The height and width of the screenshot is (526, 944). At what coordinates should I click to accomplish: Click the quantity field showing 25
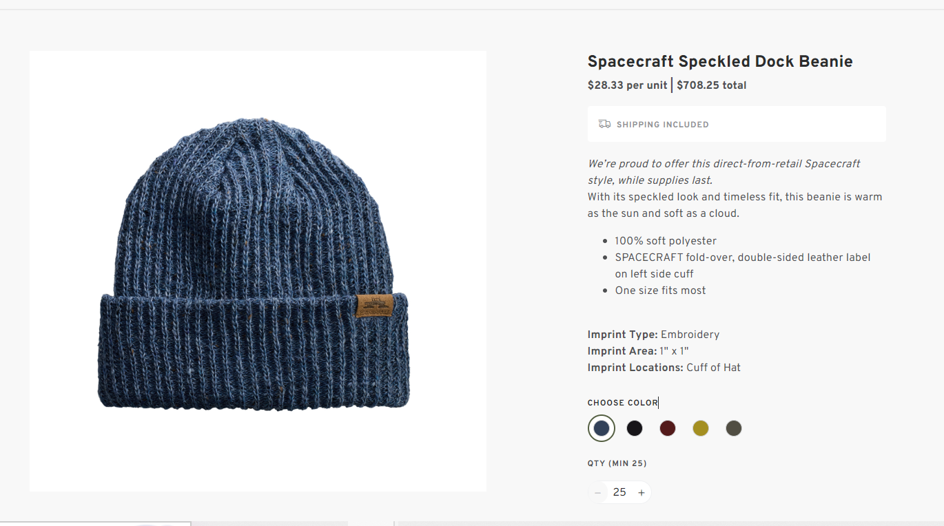pyautogui.click(x=619, y=492)
